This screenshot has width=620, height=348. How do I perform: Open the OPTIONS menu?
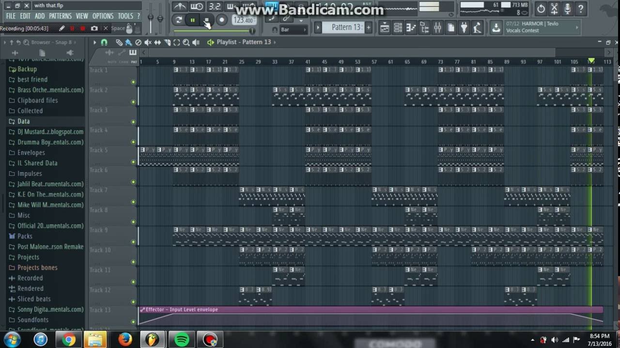pyautogui.click(x=103, y=16)
